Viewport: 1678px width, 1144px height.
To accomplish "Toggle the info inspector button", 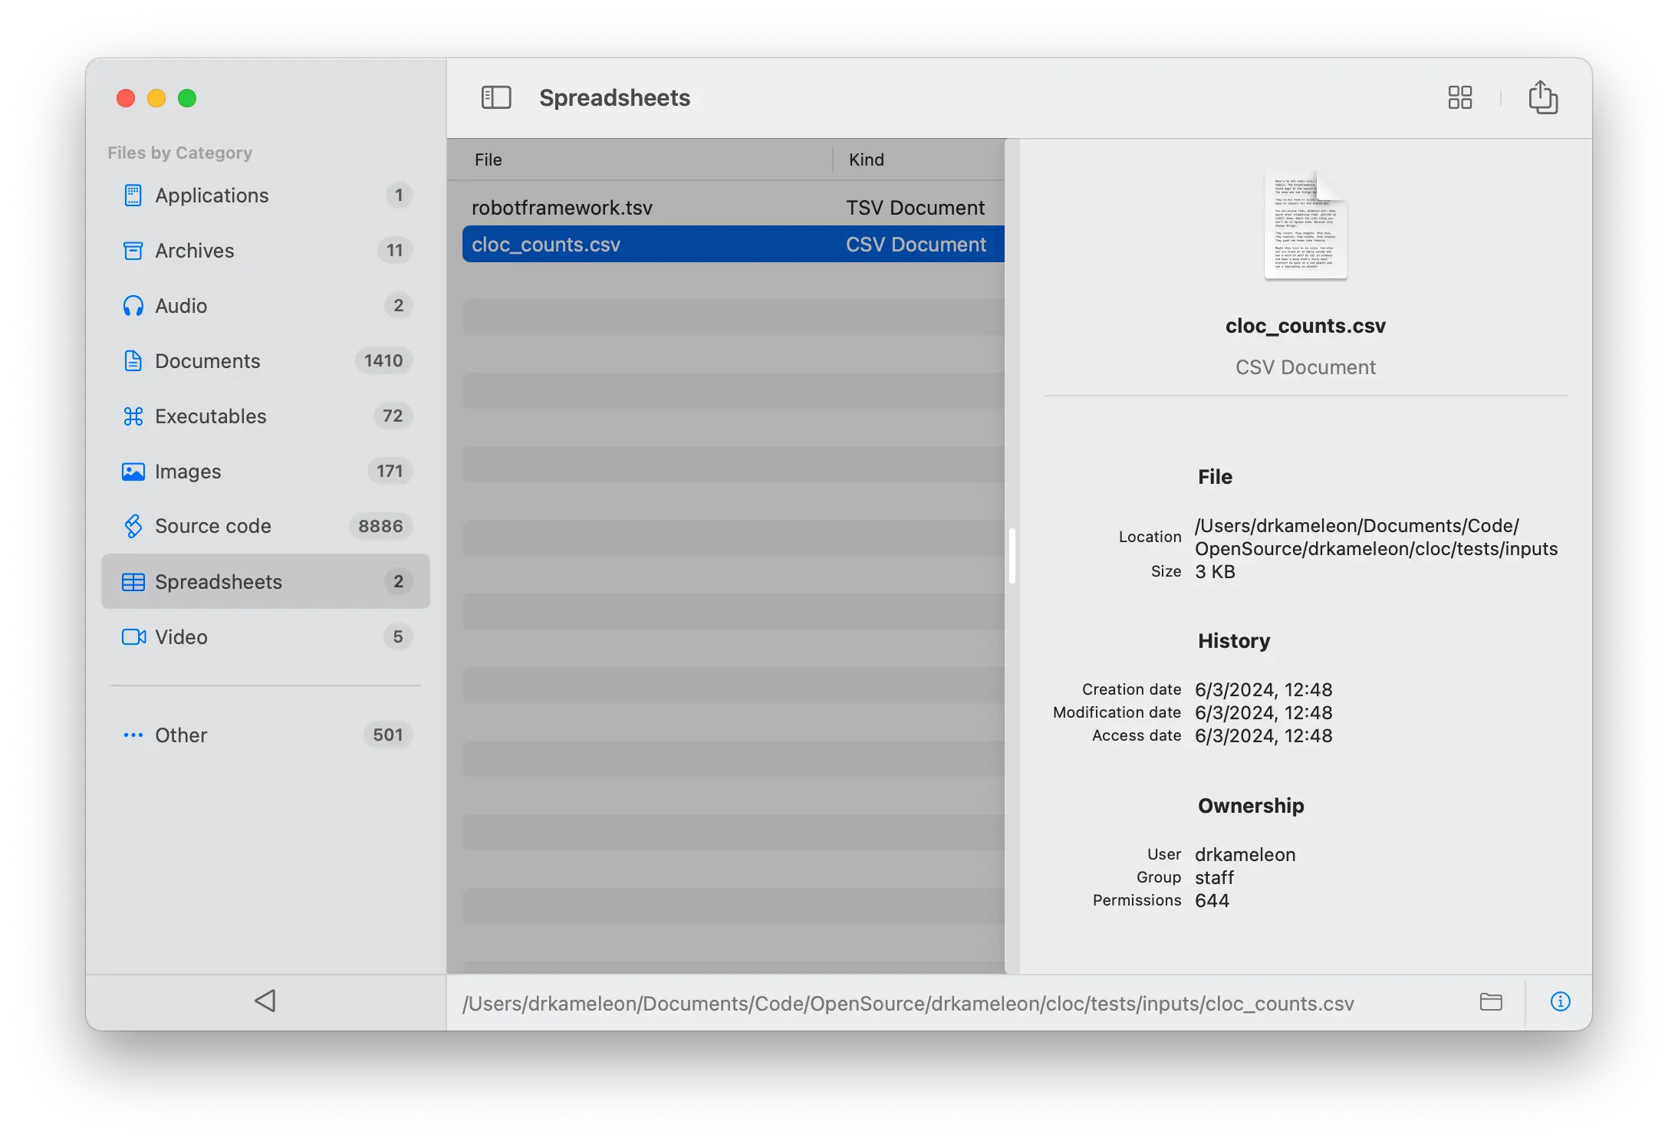I will coord(1560,1002).
